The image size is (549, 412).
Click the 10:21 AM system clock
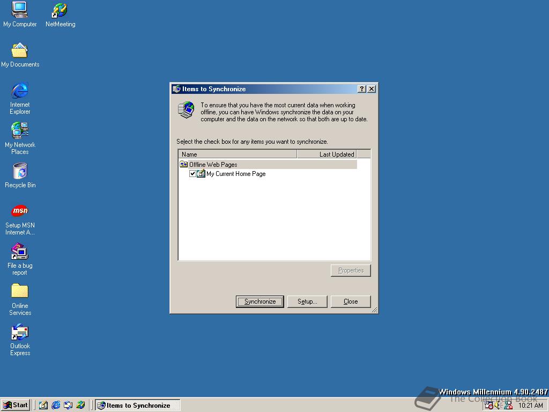[x=530, y=406]
